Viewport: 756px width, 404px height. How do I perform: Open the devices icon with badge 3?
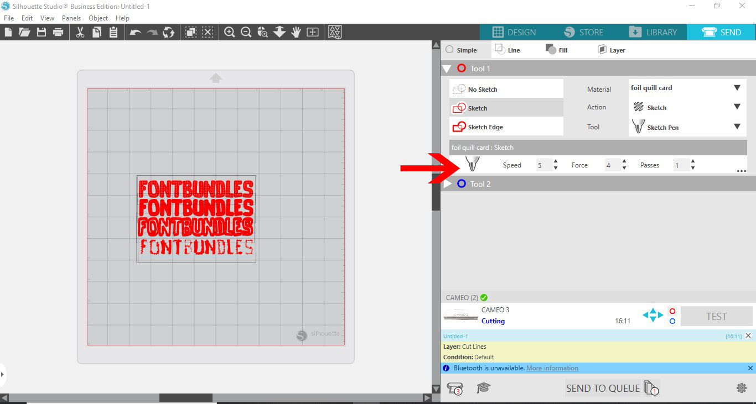(454, 388)
